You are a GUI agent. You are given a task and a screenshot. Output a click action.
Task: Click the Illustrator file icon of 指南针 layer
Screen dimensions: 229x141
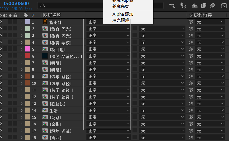click(x=45, y=22)
